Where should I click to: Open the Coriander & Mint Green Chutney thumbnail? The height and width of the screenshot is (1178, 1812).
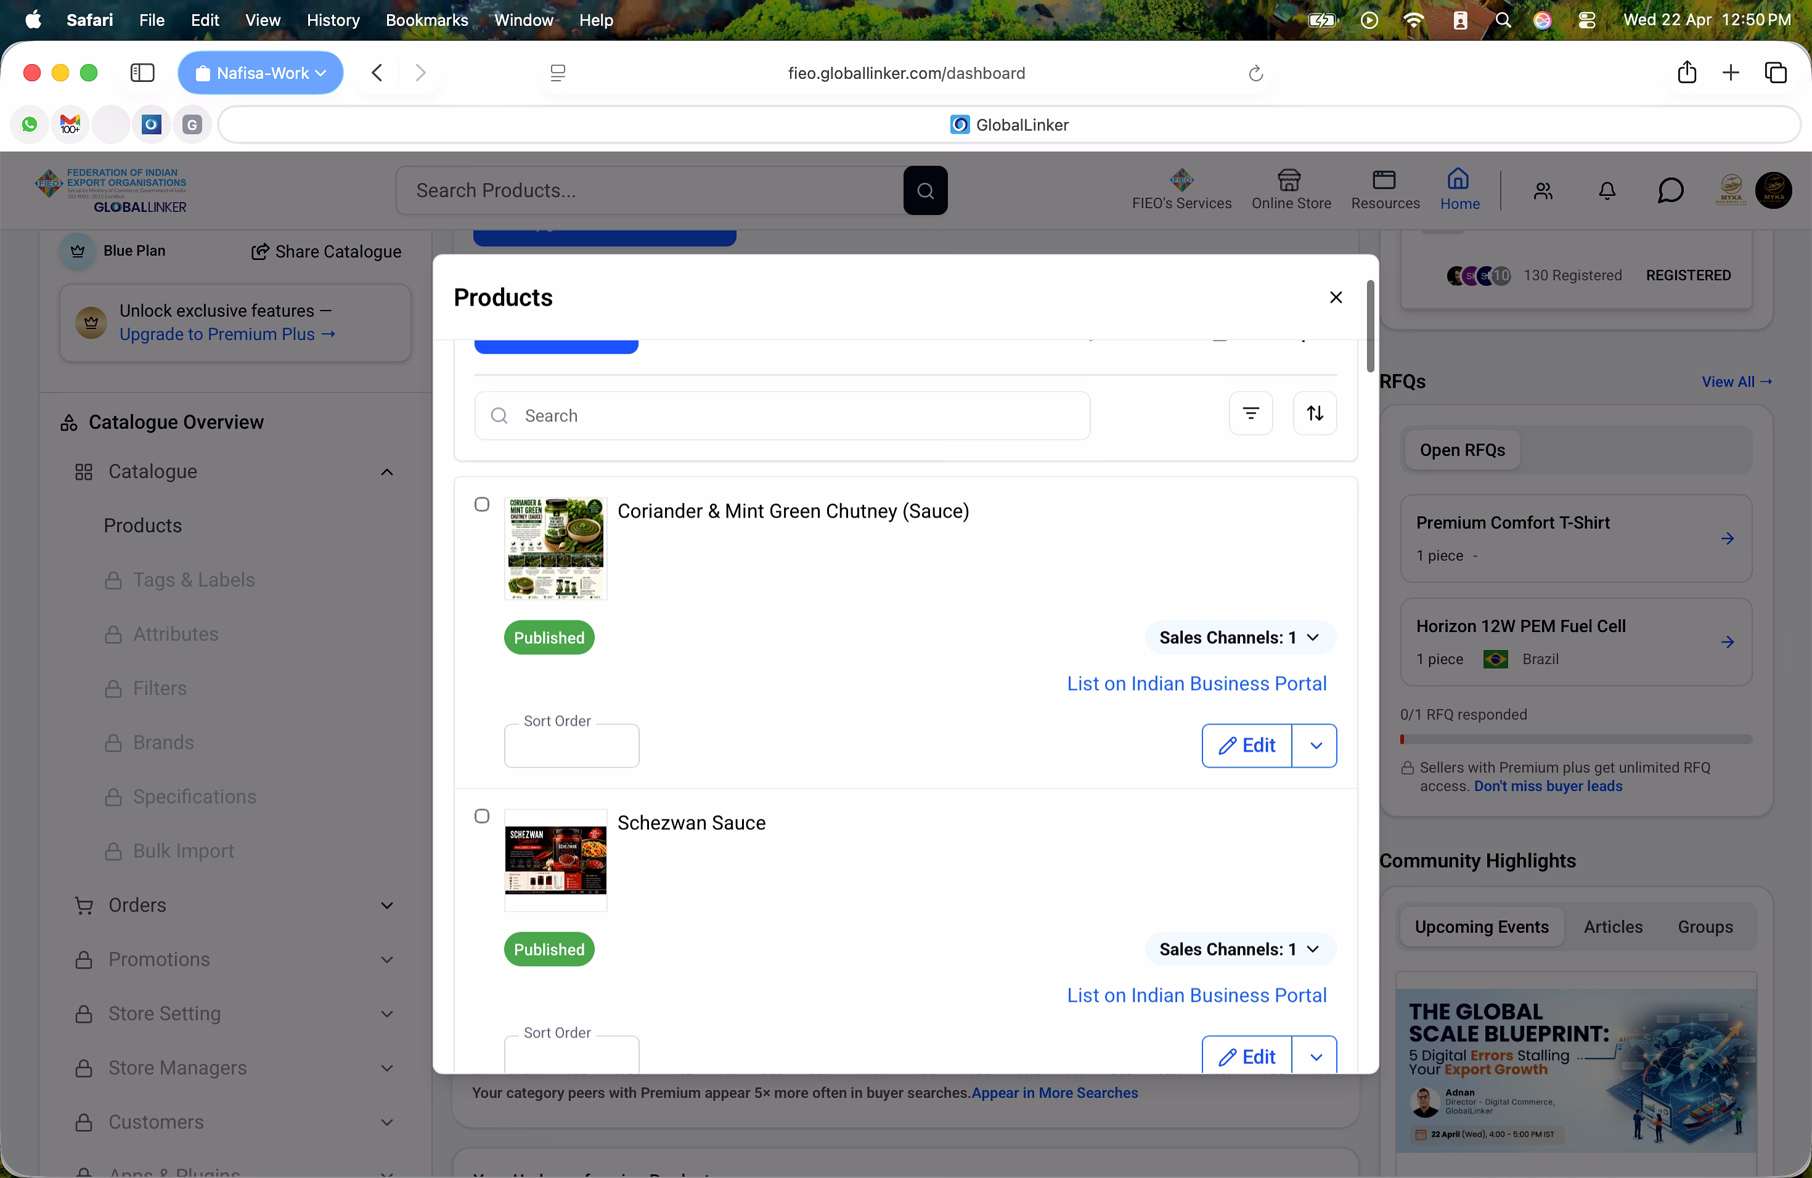click(x=555, y=549)
